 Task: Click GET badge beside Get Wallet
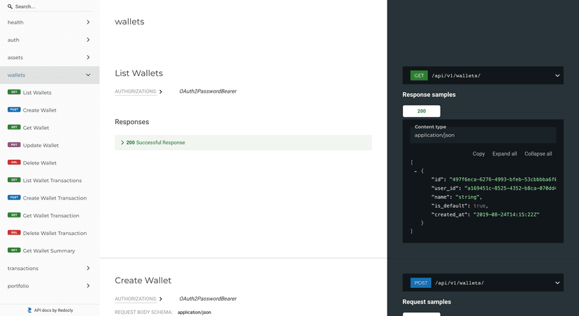[x=14, y=127]
